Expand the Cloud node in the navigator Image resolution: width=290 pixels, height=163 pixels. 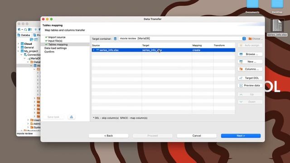click(x=18, y=44)
